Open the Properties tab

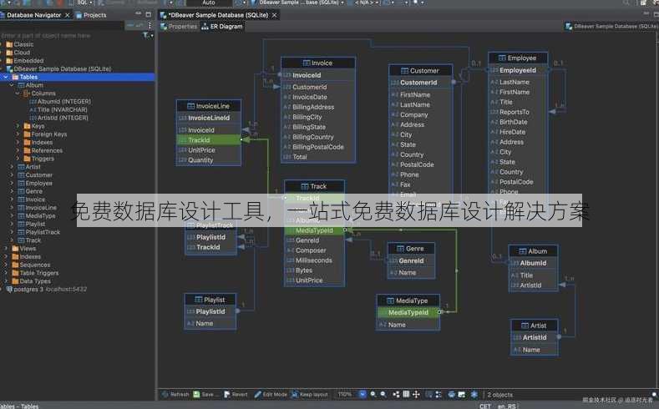click(x=179, y=27)
